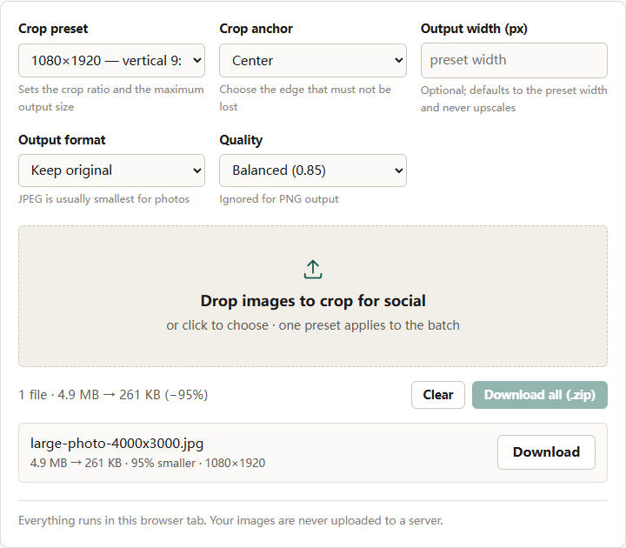
Task: Select file name 'large-photo-4000x3000.jpg'
Action: [117, 444]
